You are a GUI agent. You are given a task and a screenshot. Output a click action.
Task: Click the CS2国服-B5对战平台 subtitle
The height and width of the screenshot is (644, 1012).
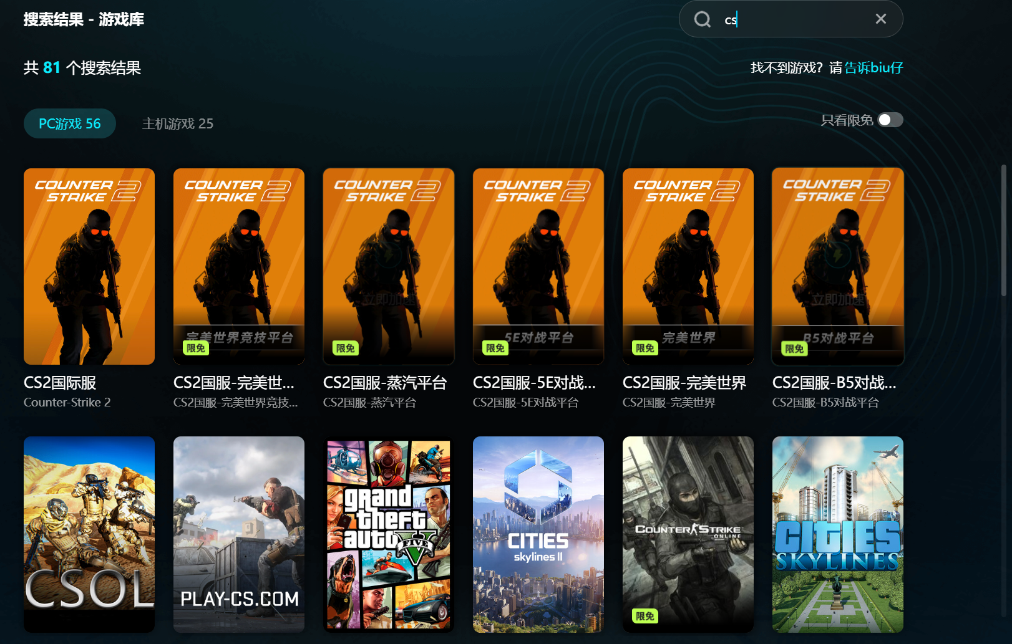(x=825, y=403)
